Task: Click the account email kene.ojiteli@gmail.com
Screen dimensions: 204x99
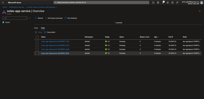Action: (190, 2)
